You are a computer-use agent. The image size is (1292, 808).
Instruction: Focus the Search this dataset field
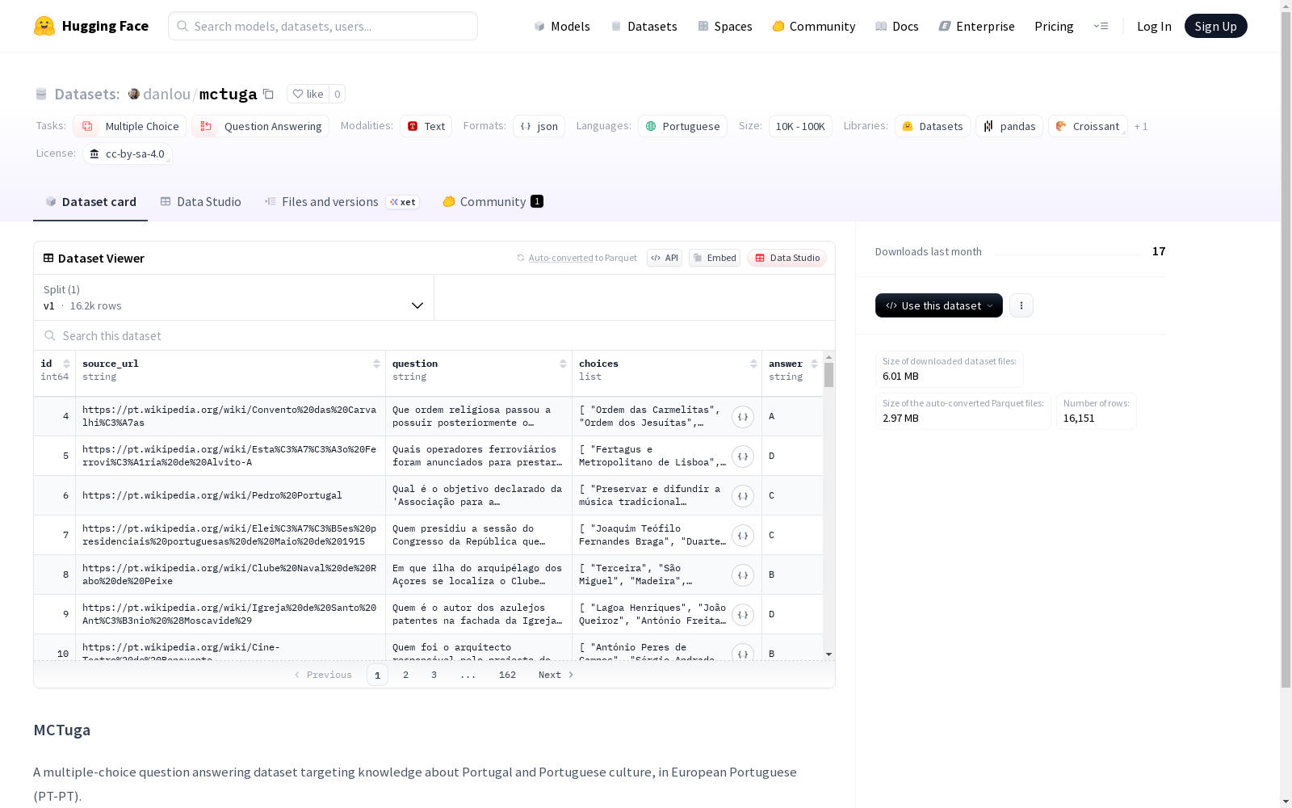[x=434, y=335]
